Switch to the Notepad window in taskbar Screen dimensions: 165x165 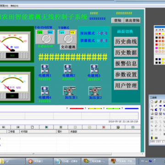point(68,161)
